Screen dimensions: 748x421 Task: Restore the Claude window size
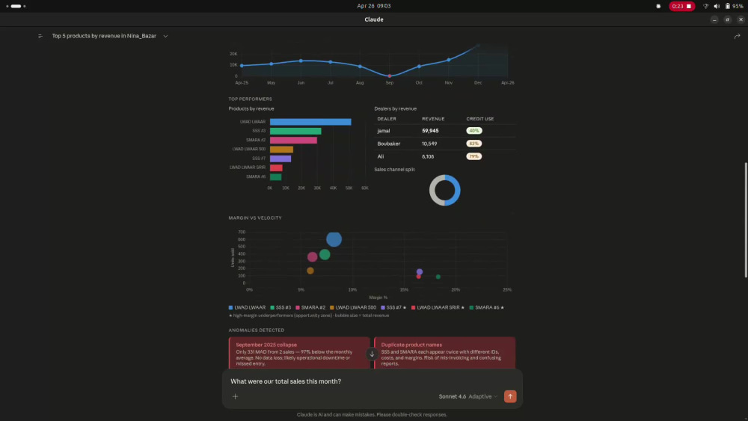728,19
